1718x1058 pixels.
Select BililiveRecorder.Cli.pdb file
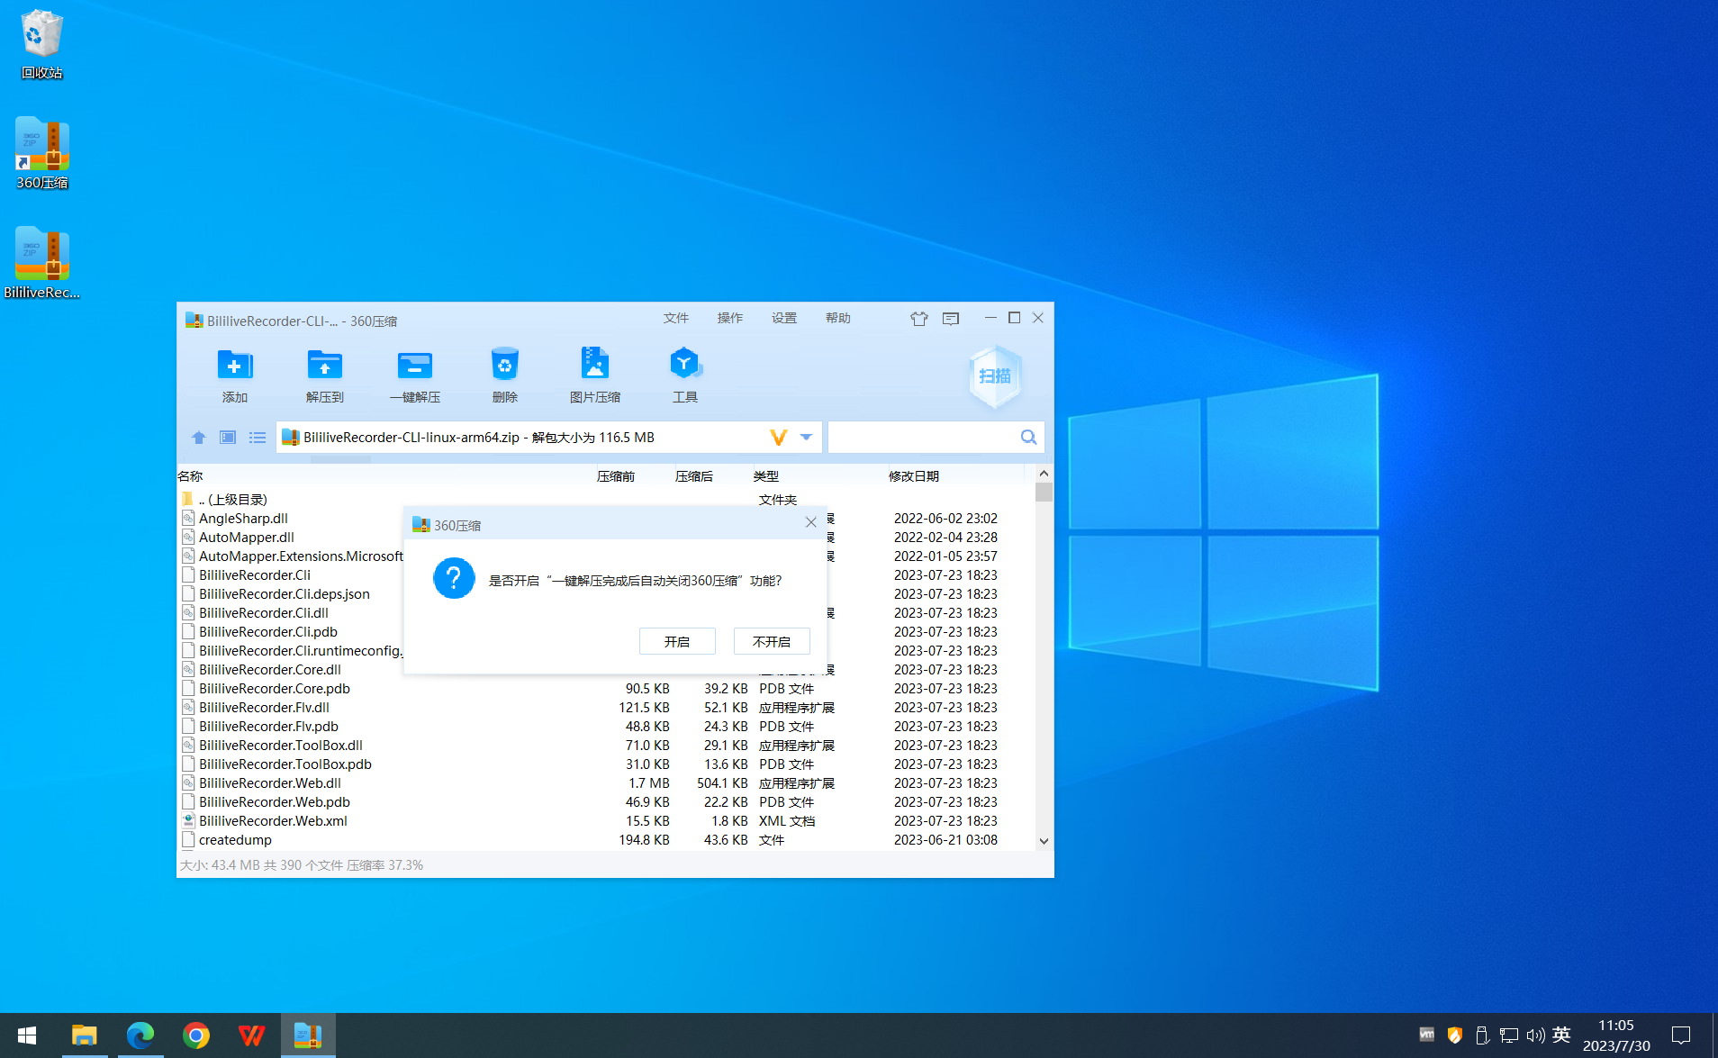268,632
